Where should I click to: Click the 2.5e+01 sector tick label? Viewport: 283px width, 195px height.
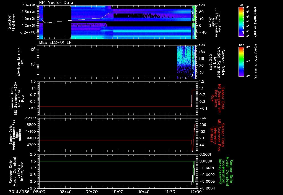point(28,12)
